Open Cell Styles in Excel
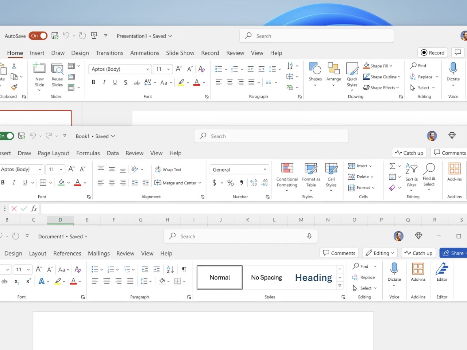The image size is (467, 350). 331,177
